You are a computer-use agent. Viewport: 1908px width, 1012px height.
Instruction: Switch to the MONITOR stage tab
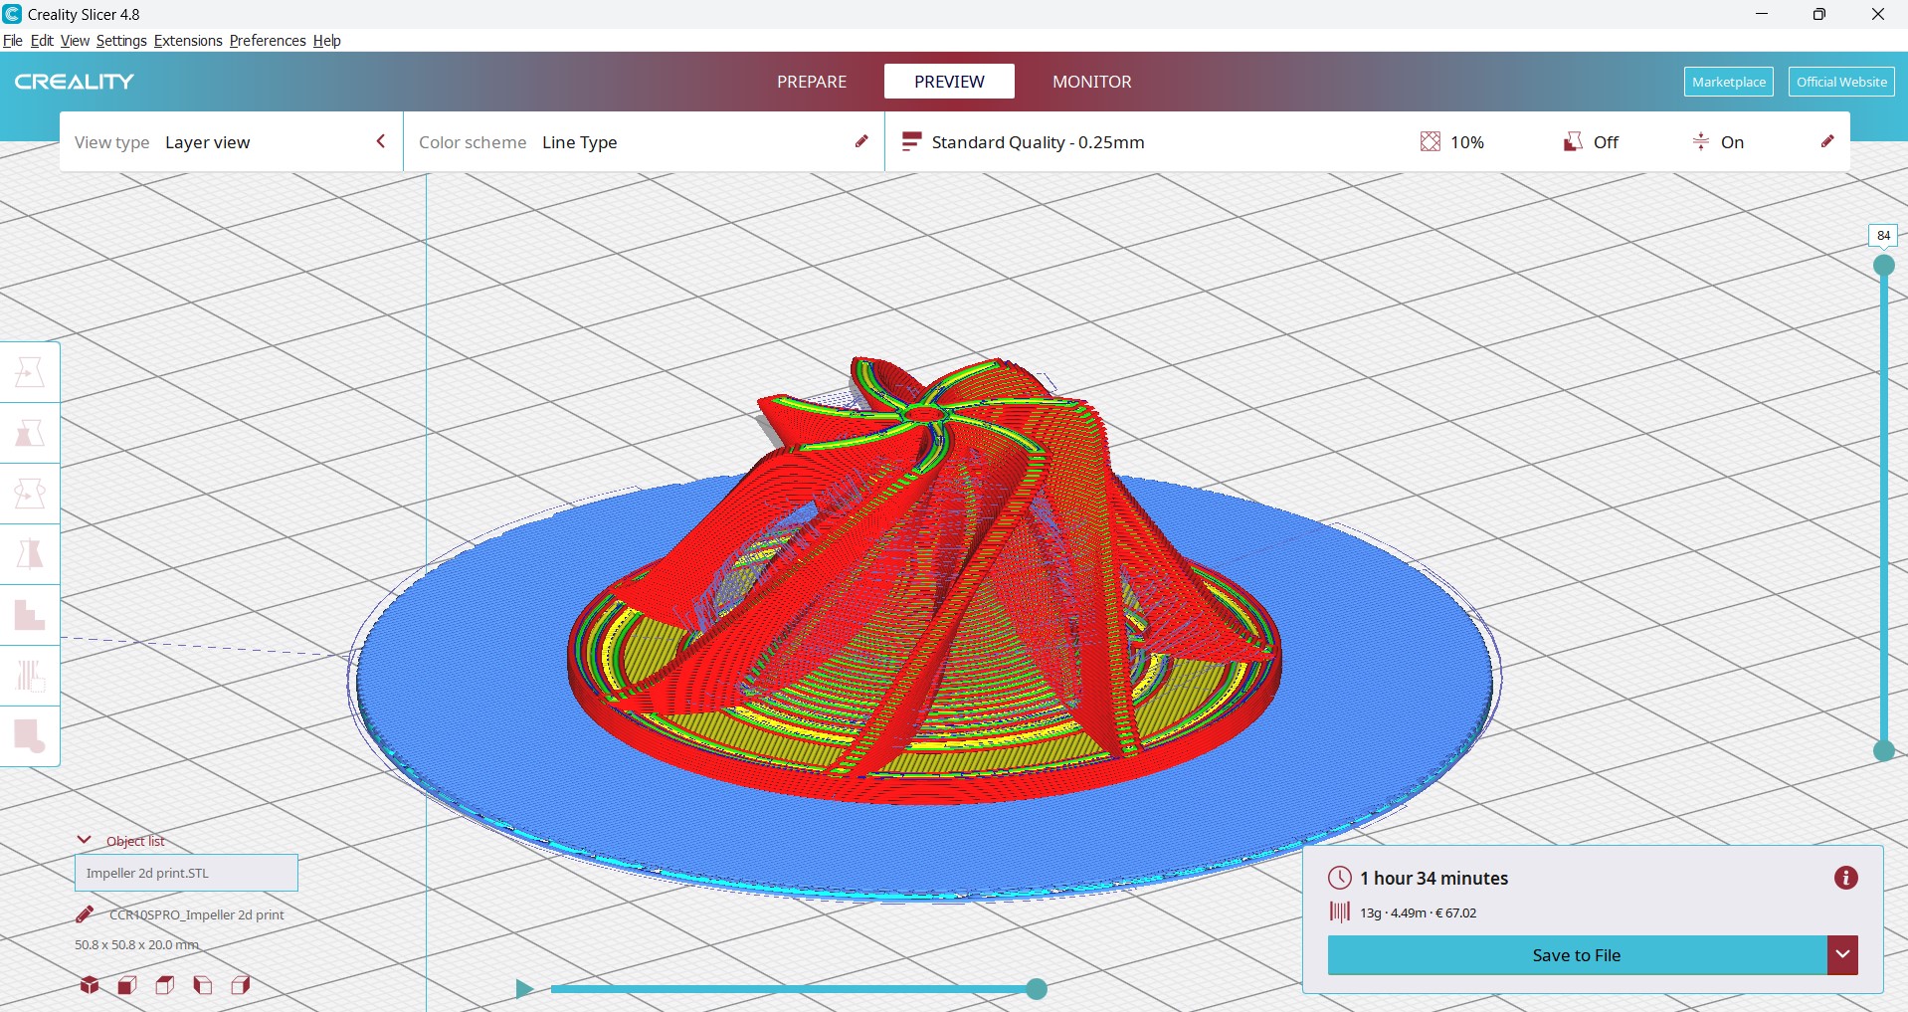pos(1091,82)
